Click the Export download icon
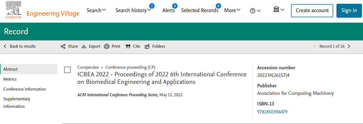The width and height of the screenshot is (363, 124). pyautogui.click(x=84, y=46)
